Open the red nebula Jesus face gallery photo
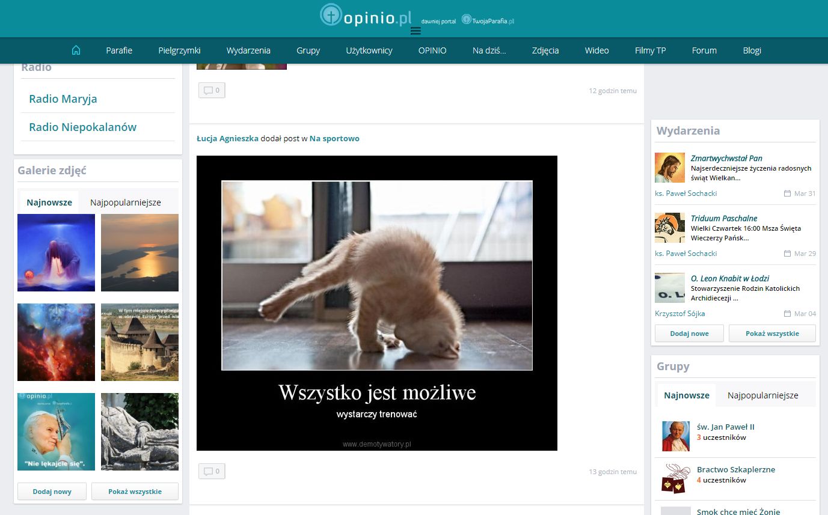The image size is (828, 515). pos(56,342)
